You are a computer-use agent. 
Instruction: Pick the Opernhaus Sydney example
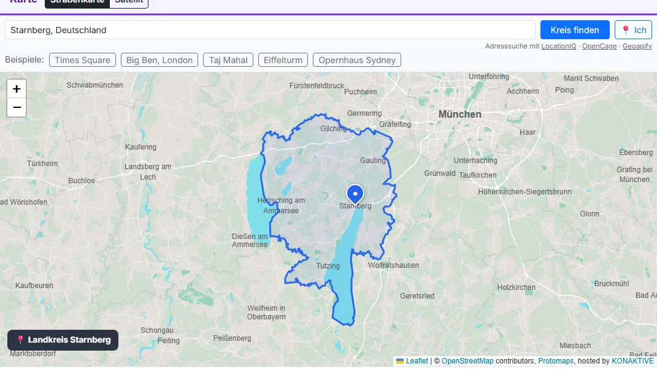pyautogui.click(x=357, y=60)
